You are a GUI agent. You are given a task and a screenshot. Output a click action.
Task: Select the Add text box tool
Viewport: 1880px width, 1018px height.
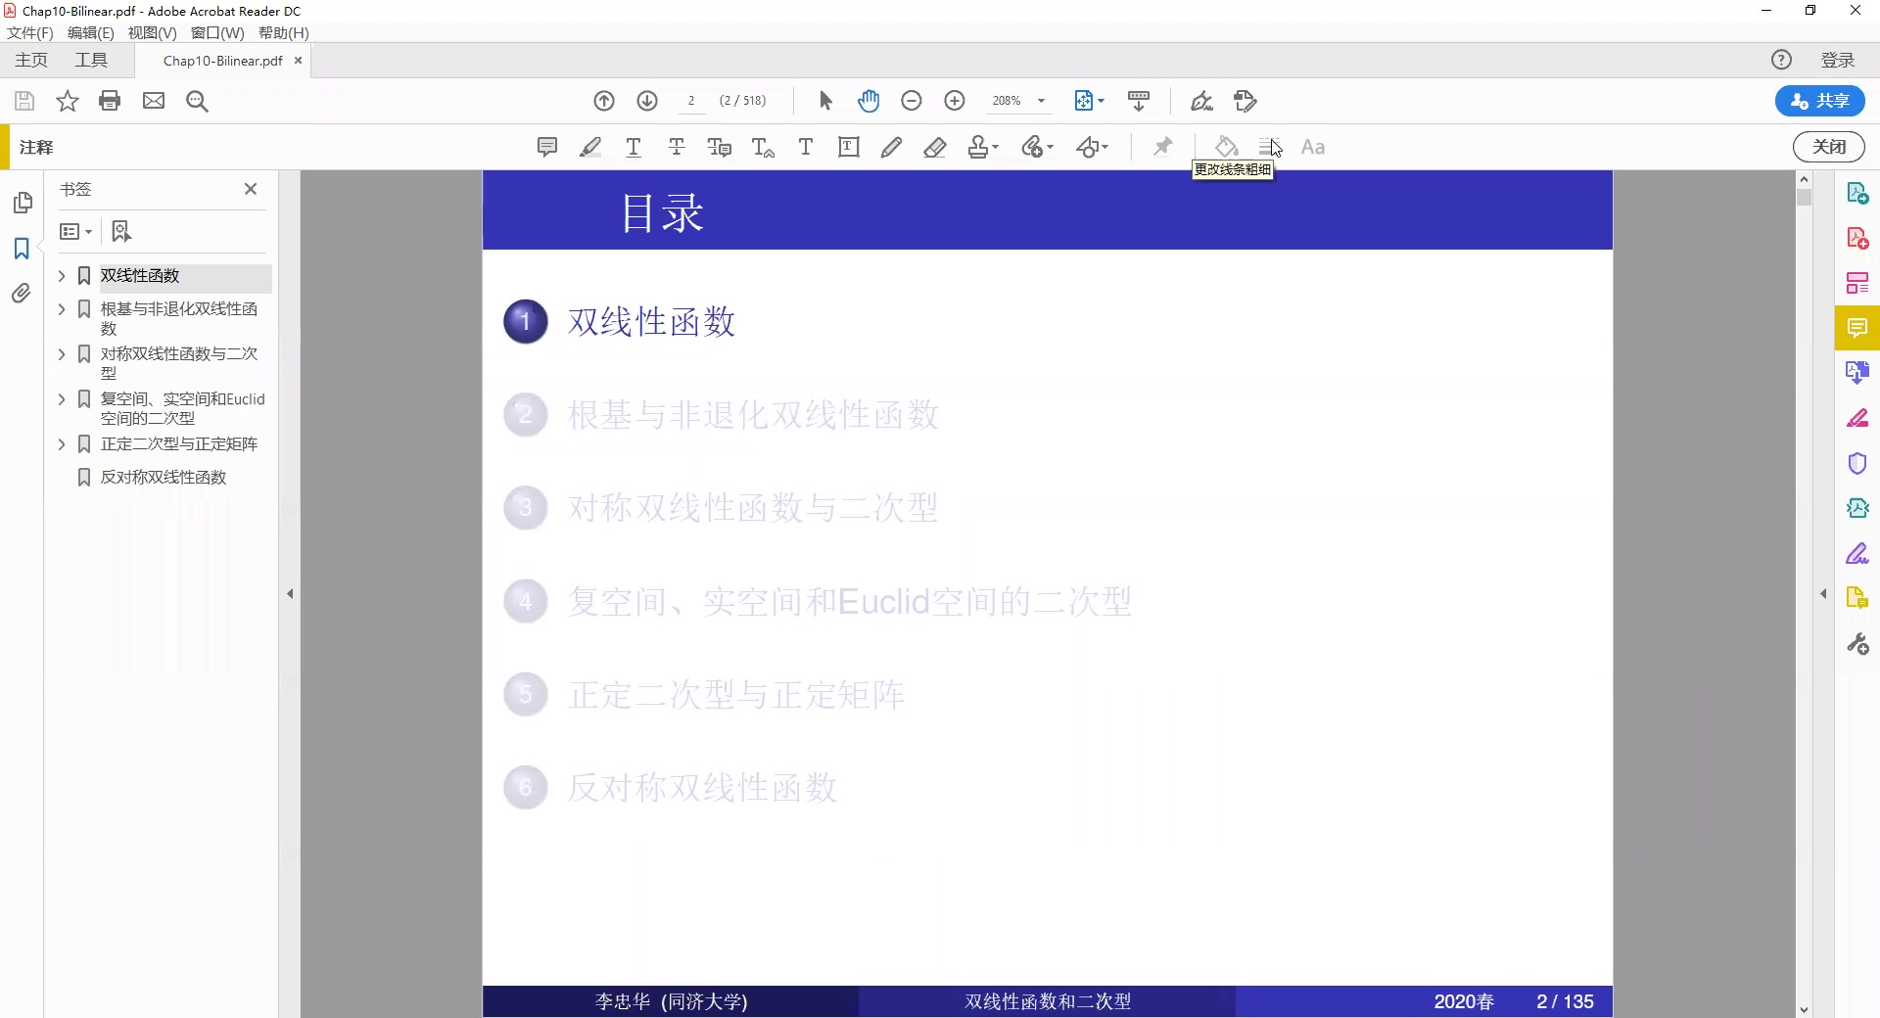pyautogui.click(x=849, y=147)
